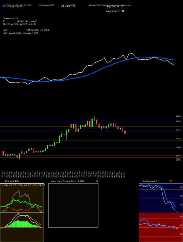
Task: Click the first red candlestick at chart start
Action: [3, 153]
